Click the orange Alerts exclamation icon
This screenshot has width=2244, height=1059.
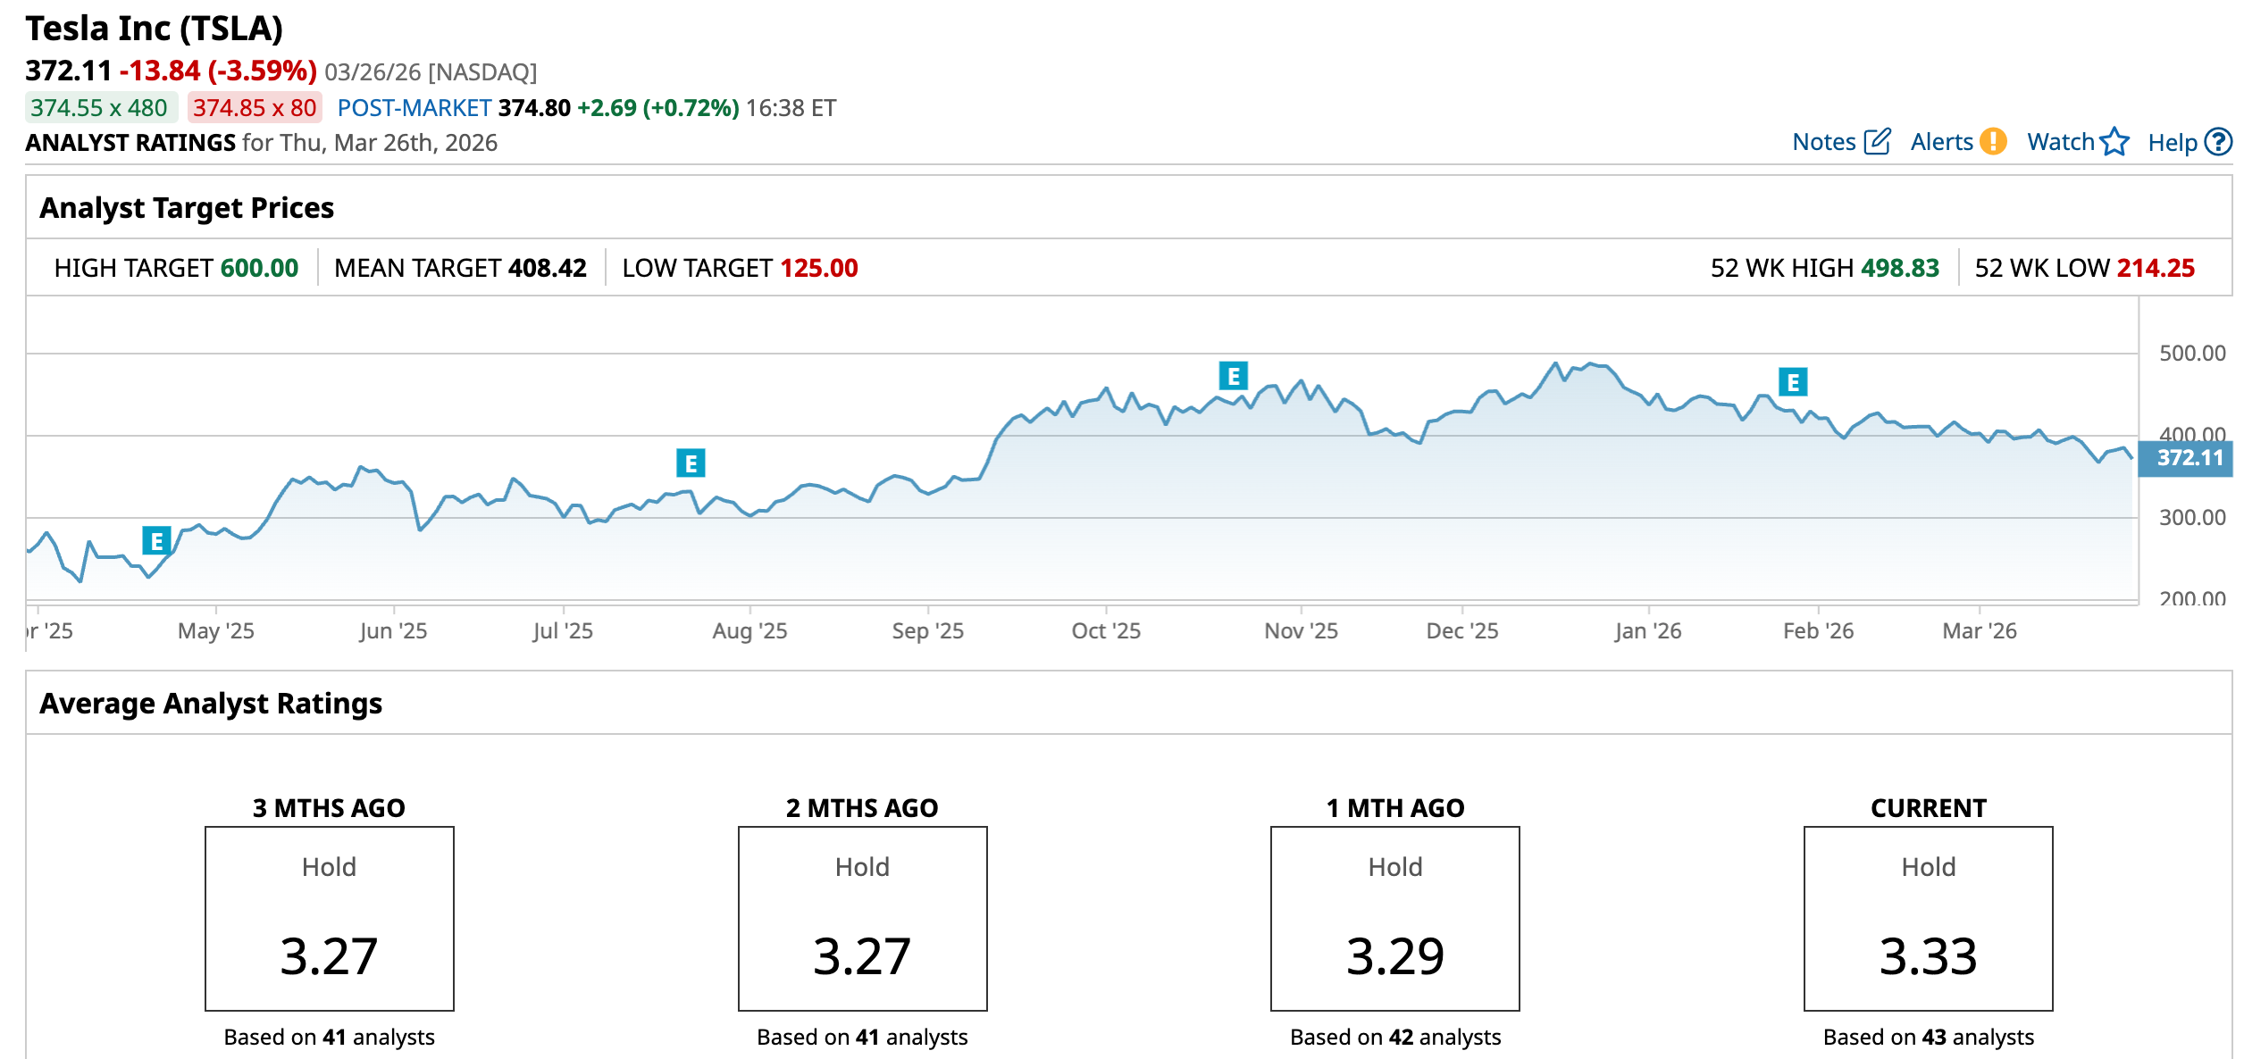click(x=1992, y=142)
